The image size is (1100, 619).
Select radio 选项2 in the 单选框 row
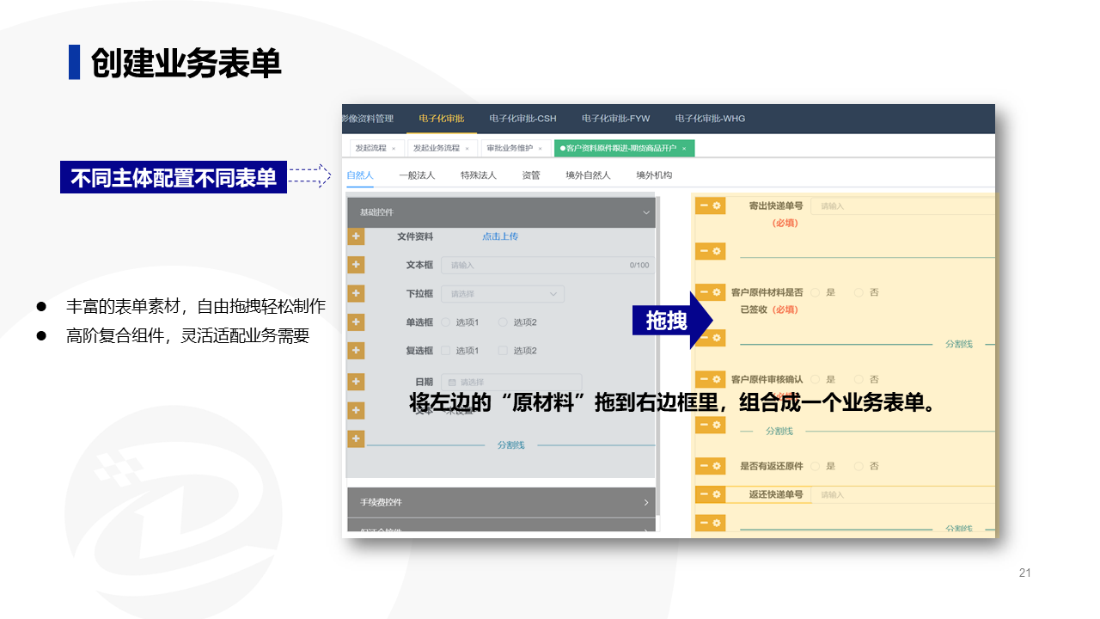pos(503,322)
